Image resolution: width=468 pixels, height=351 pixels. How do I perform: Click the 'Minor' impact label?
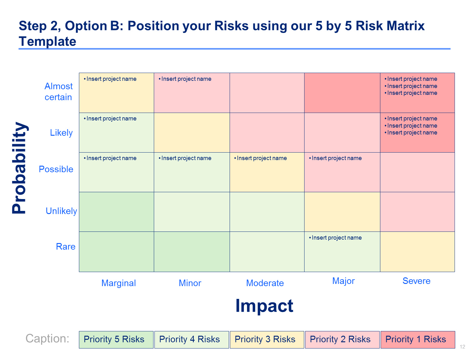click(190, 283)
